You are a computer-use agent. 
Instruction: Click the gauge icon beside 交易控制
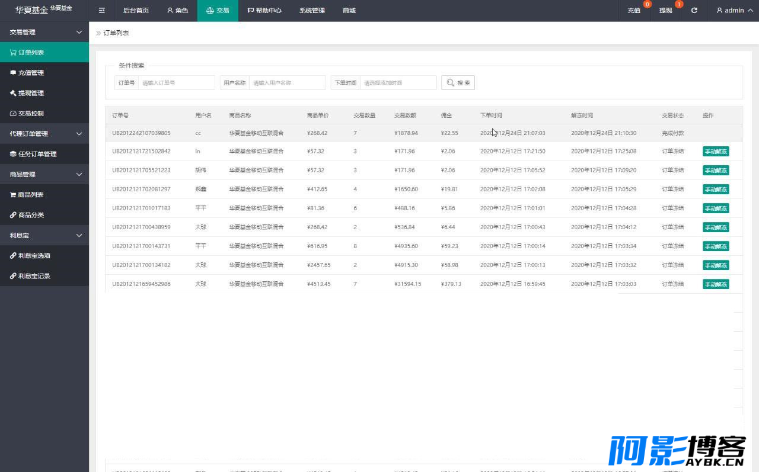click(x=13, y=113)
